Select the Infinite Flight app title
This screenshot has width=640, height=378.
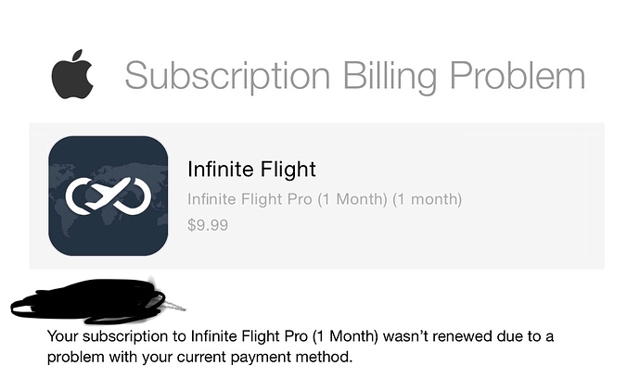tap(251, 170)
